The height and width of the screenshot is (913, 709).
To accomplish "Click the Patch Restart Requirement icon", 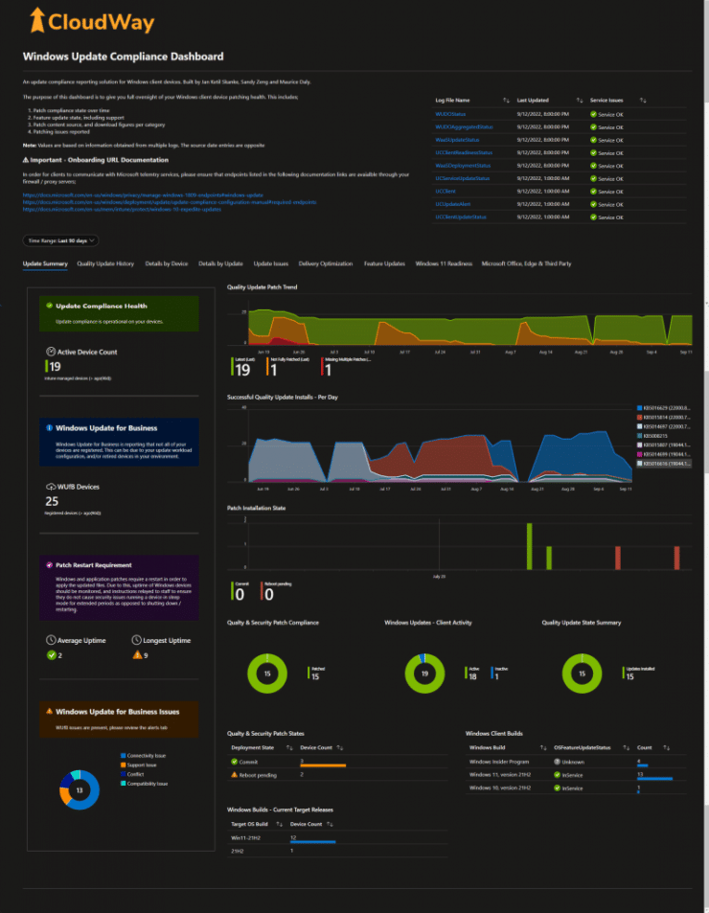I will pyautogui.click(x=50, y=565).
